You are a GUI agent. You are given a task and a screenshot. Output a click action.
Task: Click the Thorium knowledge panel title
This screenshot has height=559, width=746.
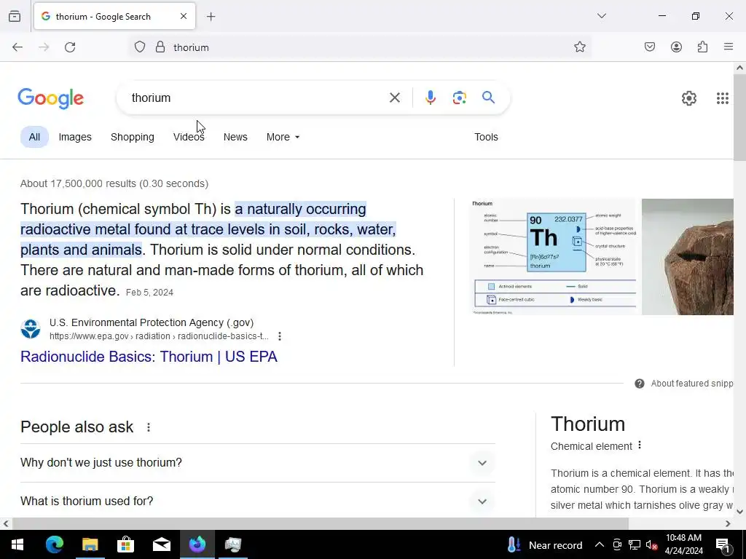tap(588, 424)
